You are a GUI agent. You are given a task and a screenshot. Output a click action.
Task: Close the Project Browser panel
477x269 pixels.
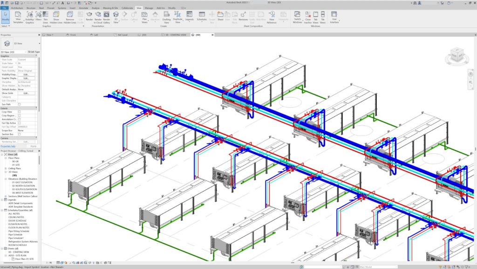pos(39,151)
